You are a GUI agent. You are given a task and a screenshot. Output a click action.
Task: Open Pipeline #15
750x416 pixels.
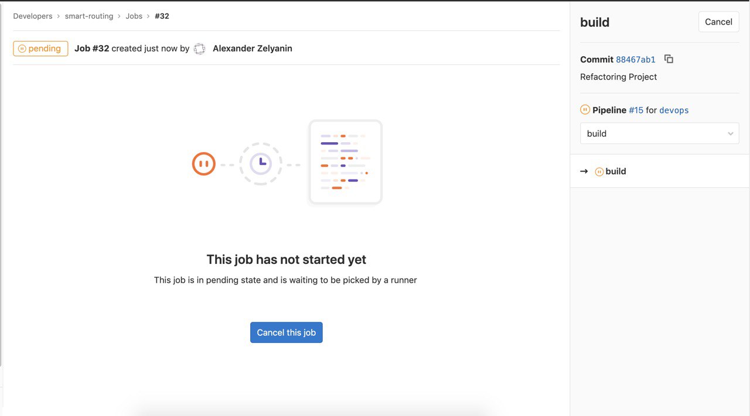pos(636,110)
